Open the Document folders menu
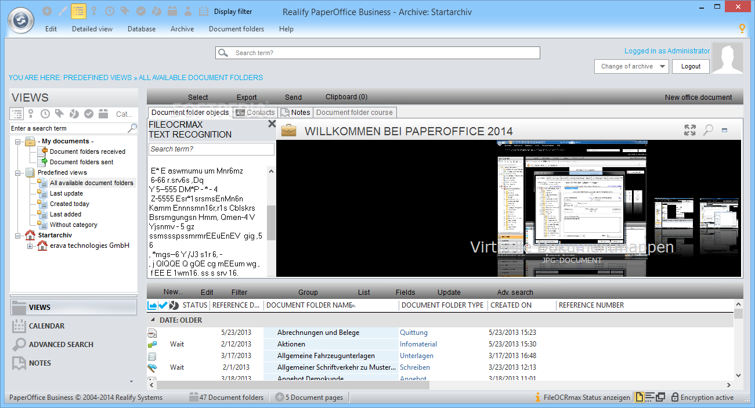 pyautogui.click(x=236, y=29)
